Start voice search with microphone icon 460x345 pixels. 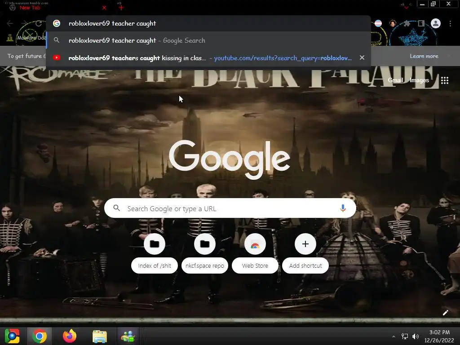point(343,208)
